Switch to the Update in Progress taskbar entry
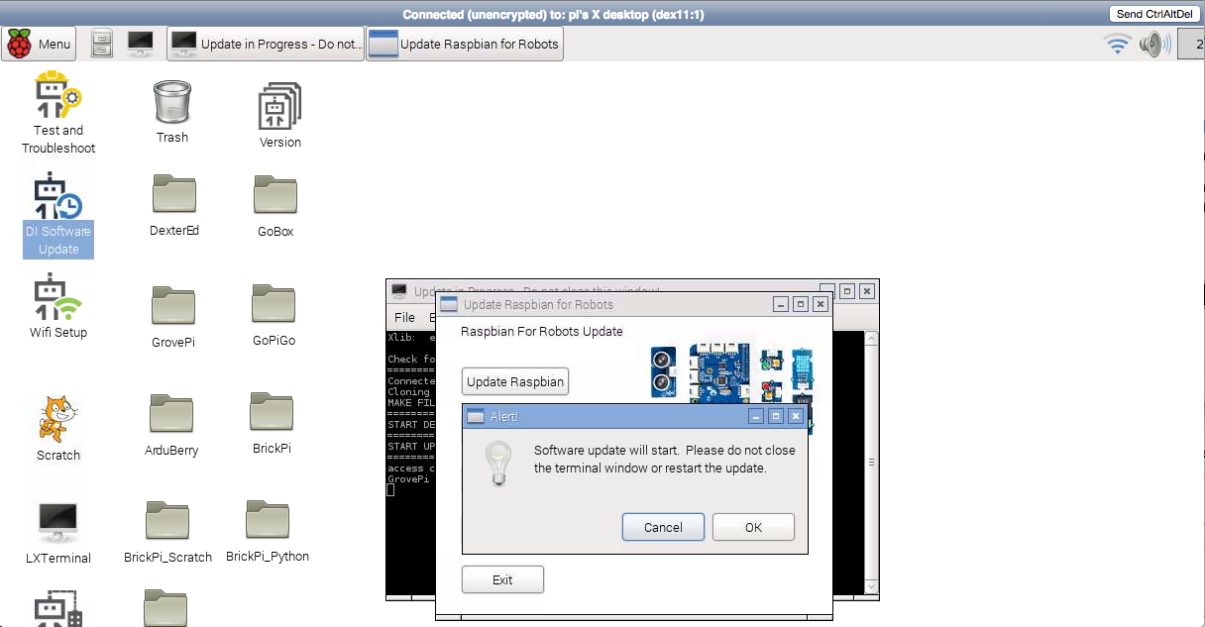Screen dimensions: 1205x627 pyautogui.click(x=266, y=44)
